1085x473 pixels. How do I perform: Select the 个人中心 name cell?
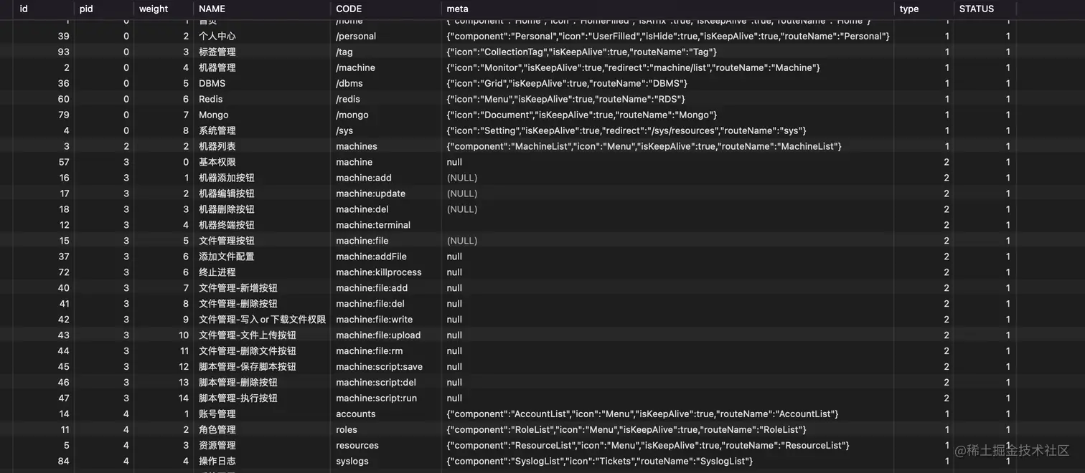click(217, 36)
